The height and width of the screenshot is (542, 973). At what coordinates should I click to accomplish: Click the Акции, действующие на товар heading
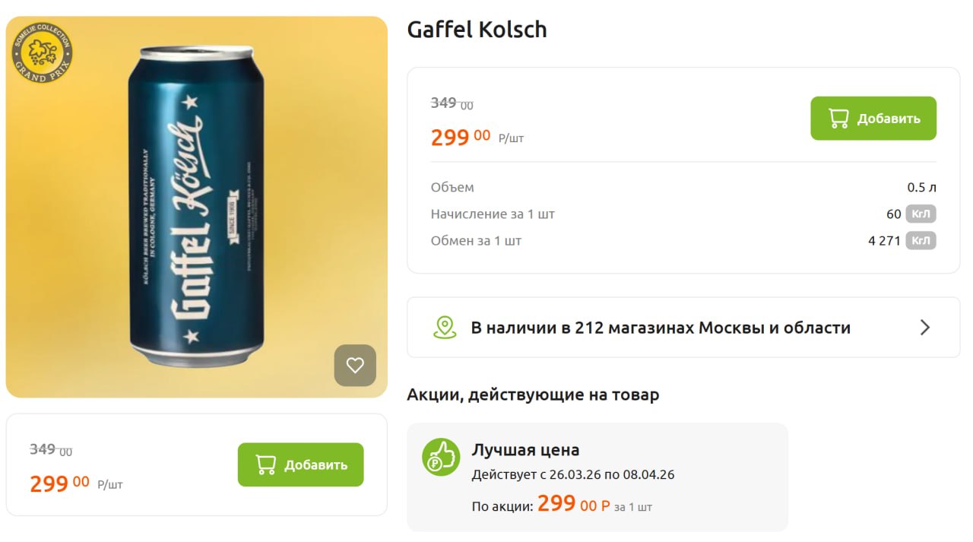[x=533, y=395]
